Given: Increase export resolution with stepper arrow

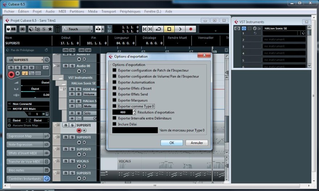Looking at the screenshot, I should [134, 111].
